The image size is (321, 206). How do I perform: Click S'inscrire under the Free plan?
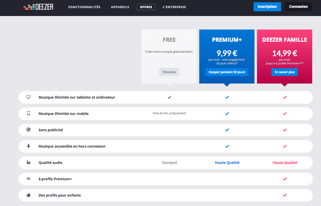169,72
